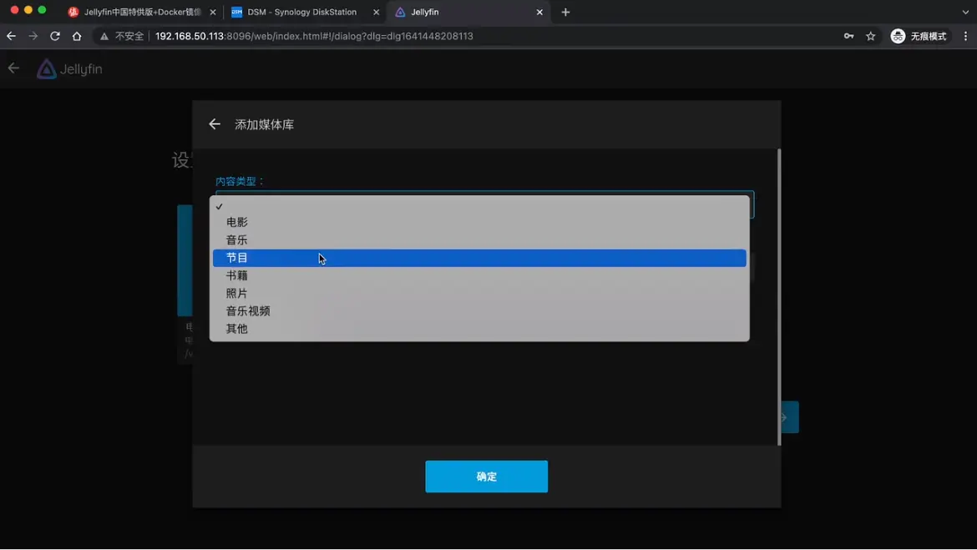Click the browser reload icon
Viewport: 977px width, 550px height.
(55, 36)
